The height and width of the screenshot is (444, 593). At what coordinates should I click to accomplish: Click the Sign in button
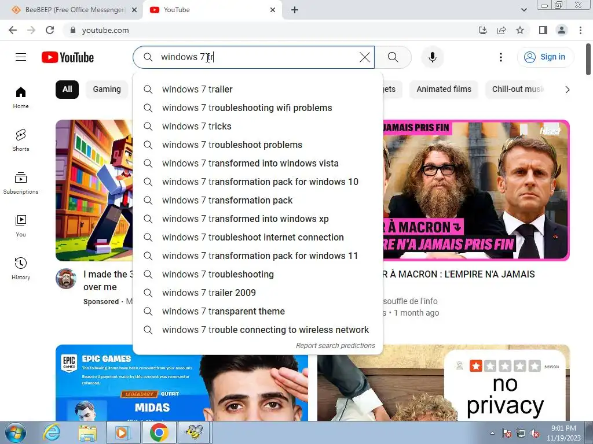pos(546,57)
